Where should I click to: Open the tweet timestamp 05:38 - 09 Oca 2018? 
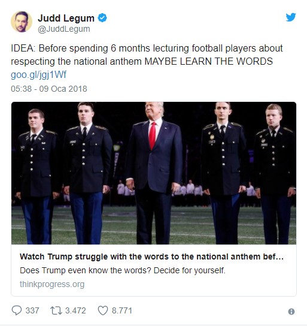[x=49, y=89]
